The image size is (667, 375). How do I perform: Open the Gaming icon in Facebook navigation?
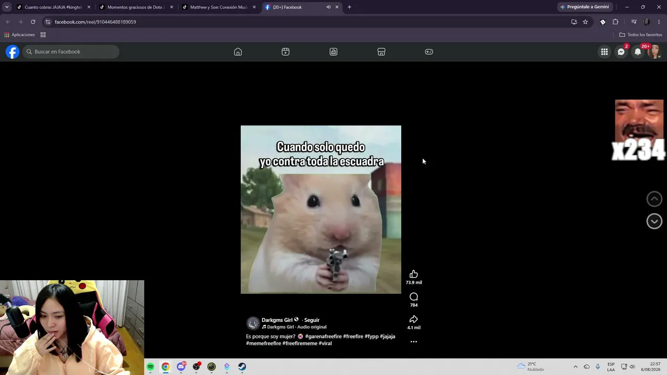429,52
